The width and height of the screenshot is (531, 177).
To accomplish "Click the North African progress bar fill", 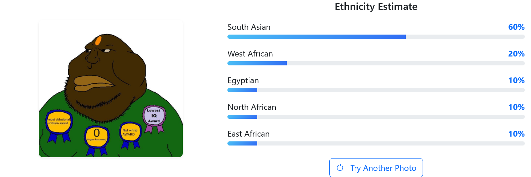I will coord(242,117).
